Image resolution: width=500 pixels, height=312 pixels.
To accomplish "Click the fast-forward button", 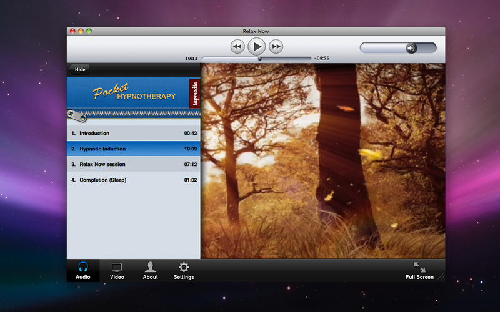I will 276,46.
